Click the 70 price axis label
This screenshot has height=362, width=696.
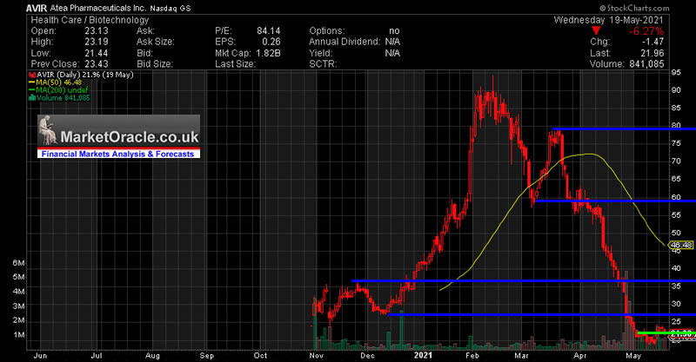tap(676, 161)
